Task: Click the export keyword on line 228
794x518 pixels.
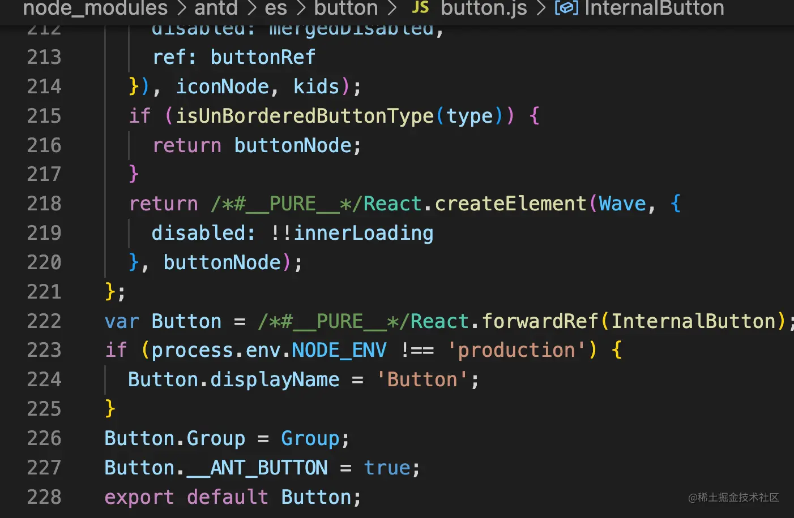Action: pos(139,497)
